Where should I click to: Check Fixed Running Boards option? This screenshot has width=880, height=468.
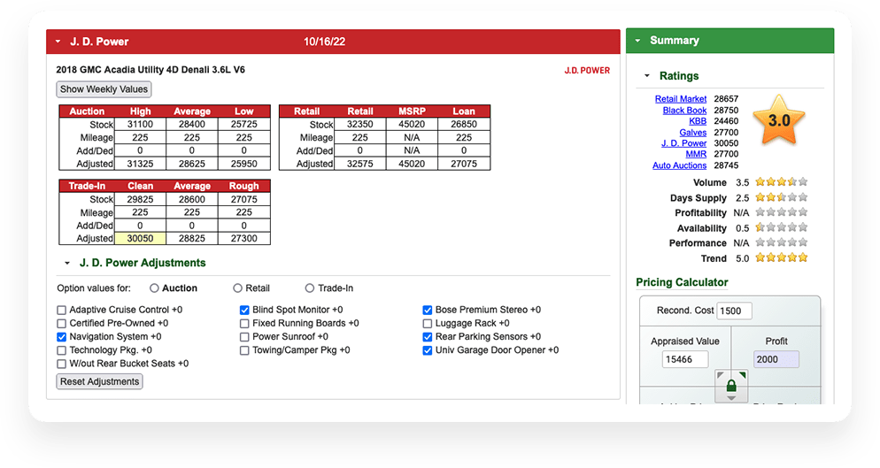click(244, 323)
